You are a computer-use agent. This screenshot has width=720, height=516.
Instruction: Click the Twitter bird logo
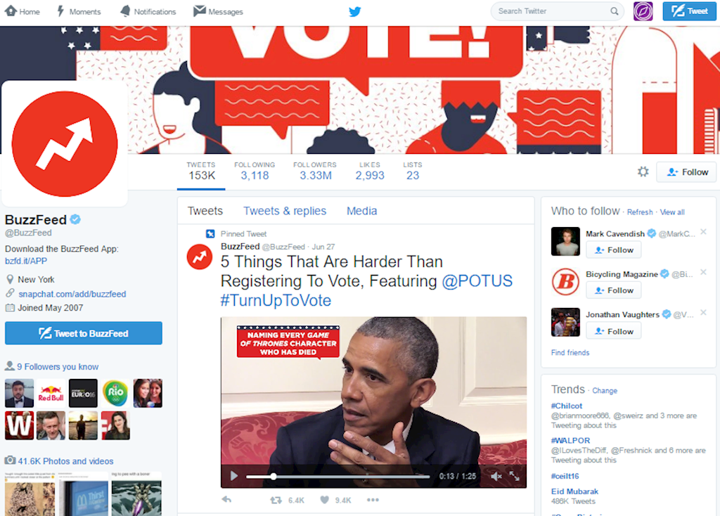click(x=354, y=11)
